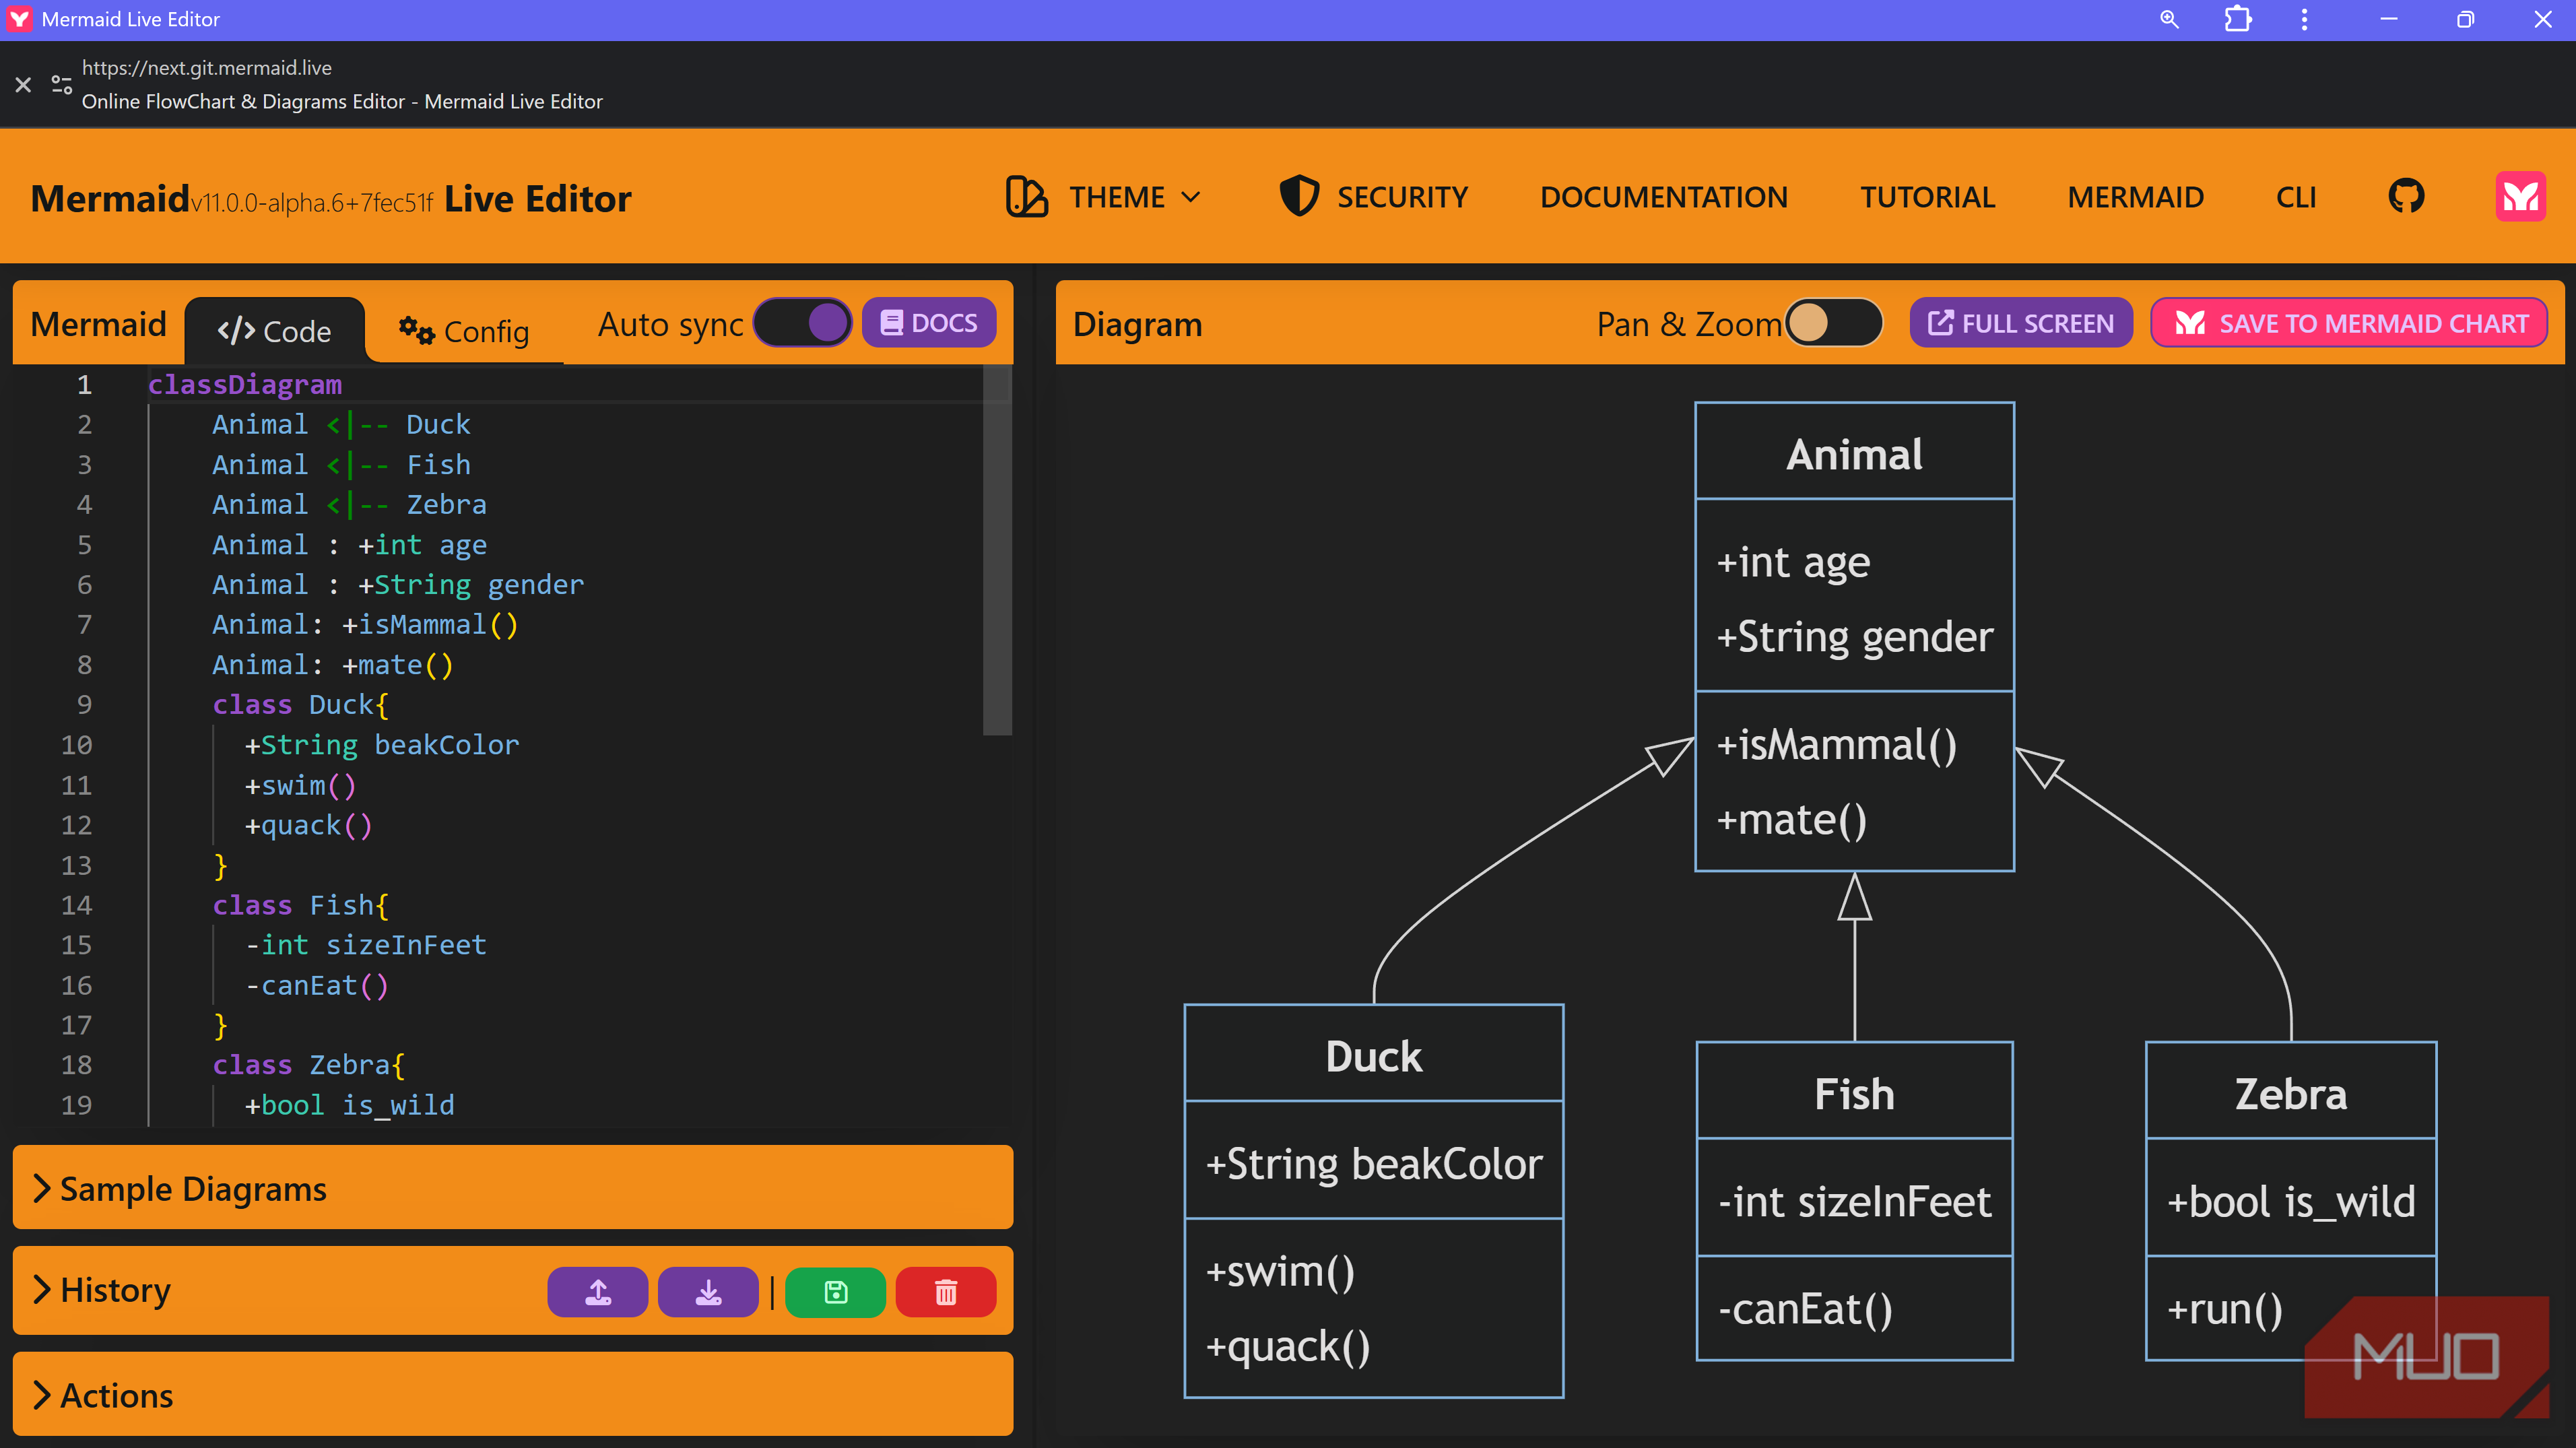
Task: Open the browser extensions puzzle icon
Action: pyautogui.click(x=2238, y=20)
